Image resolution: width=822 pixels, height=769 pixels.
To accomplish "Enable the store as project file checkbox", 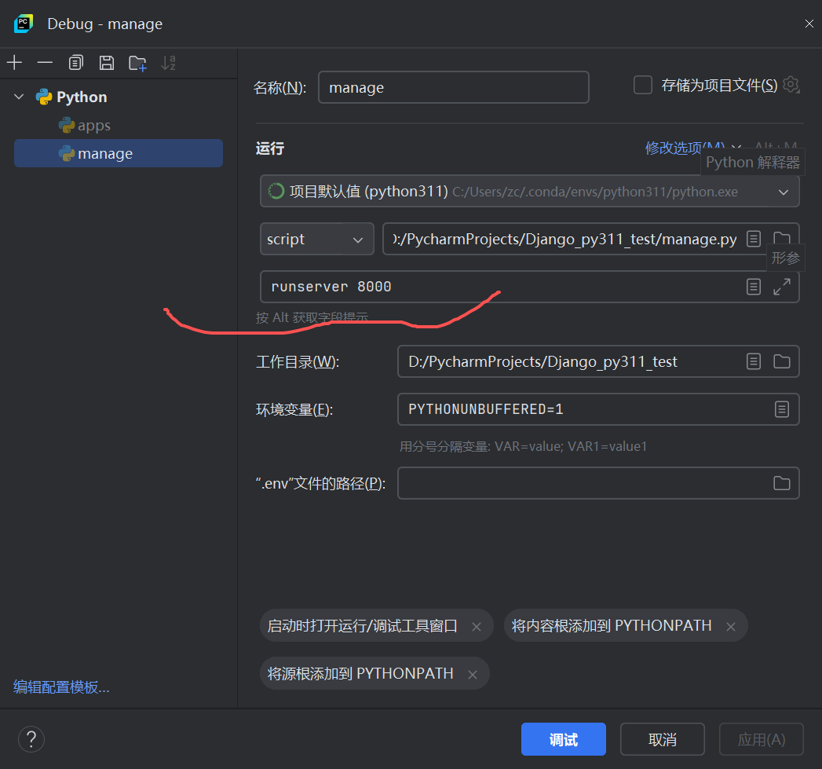I will (x=643, y=85).
